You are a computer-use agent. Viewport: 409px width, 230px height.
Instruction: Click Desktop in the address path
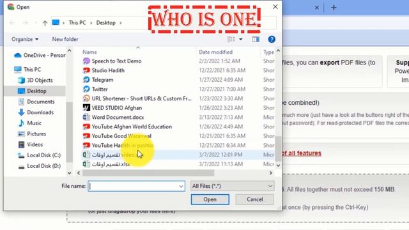105,23
